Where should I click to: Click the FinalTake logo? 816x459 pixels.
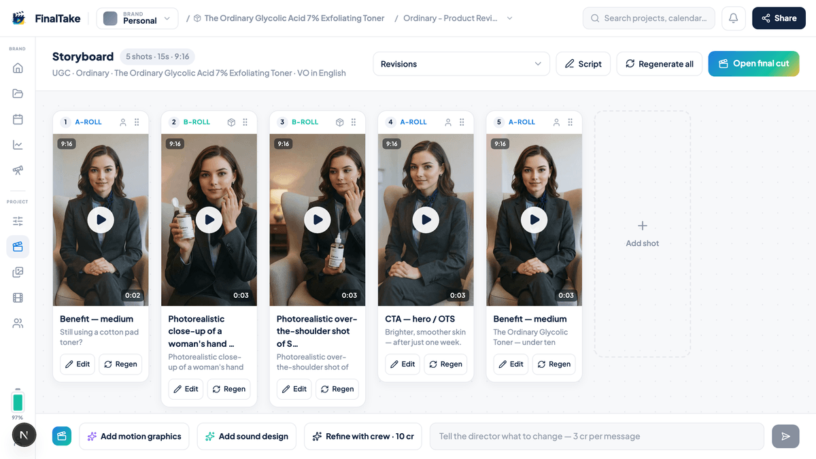46,18
